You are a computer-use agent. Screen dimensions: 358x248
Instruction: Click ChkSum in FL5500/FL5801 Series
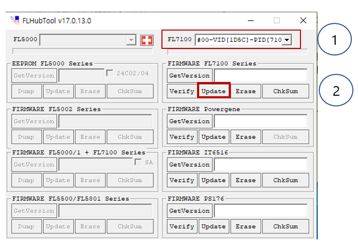130,226
